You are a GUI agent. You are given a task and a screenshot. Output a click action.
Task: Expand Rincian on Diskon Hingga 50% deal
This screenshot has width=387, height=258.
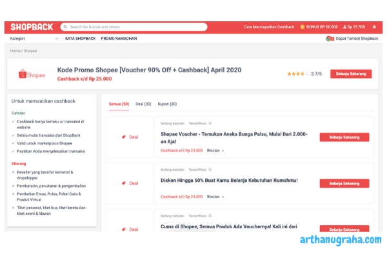click(215, 197)
